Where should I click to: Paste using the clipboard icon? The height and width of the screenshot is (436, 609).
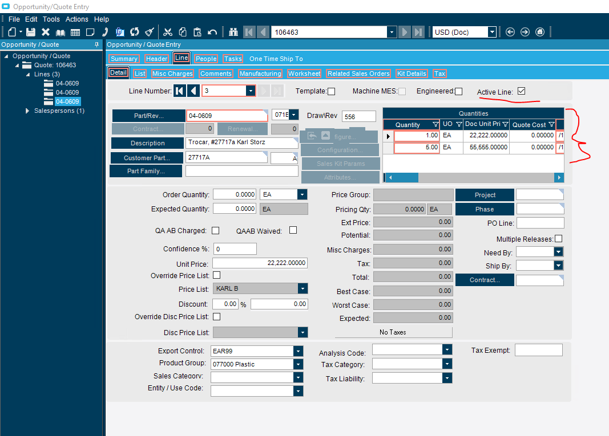197,32
